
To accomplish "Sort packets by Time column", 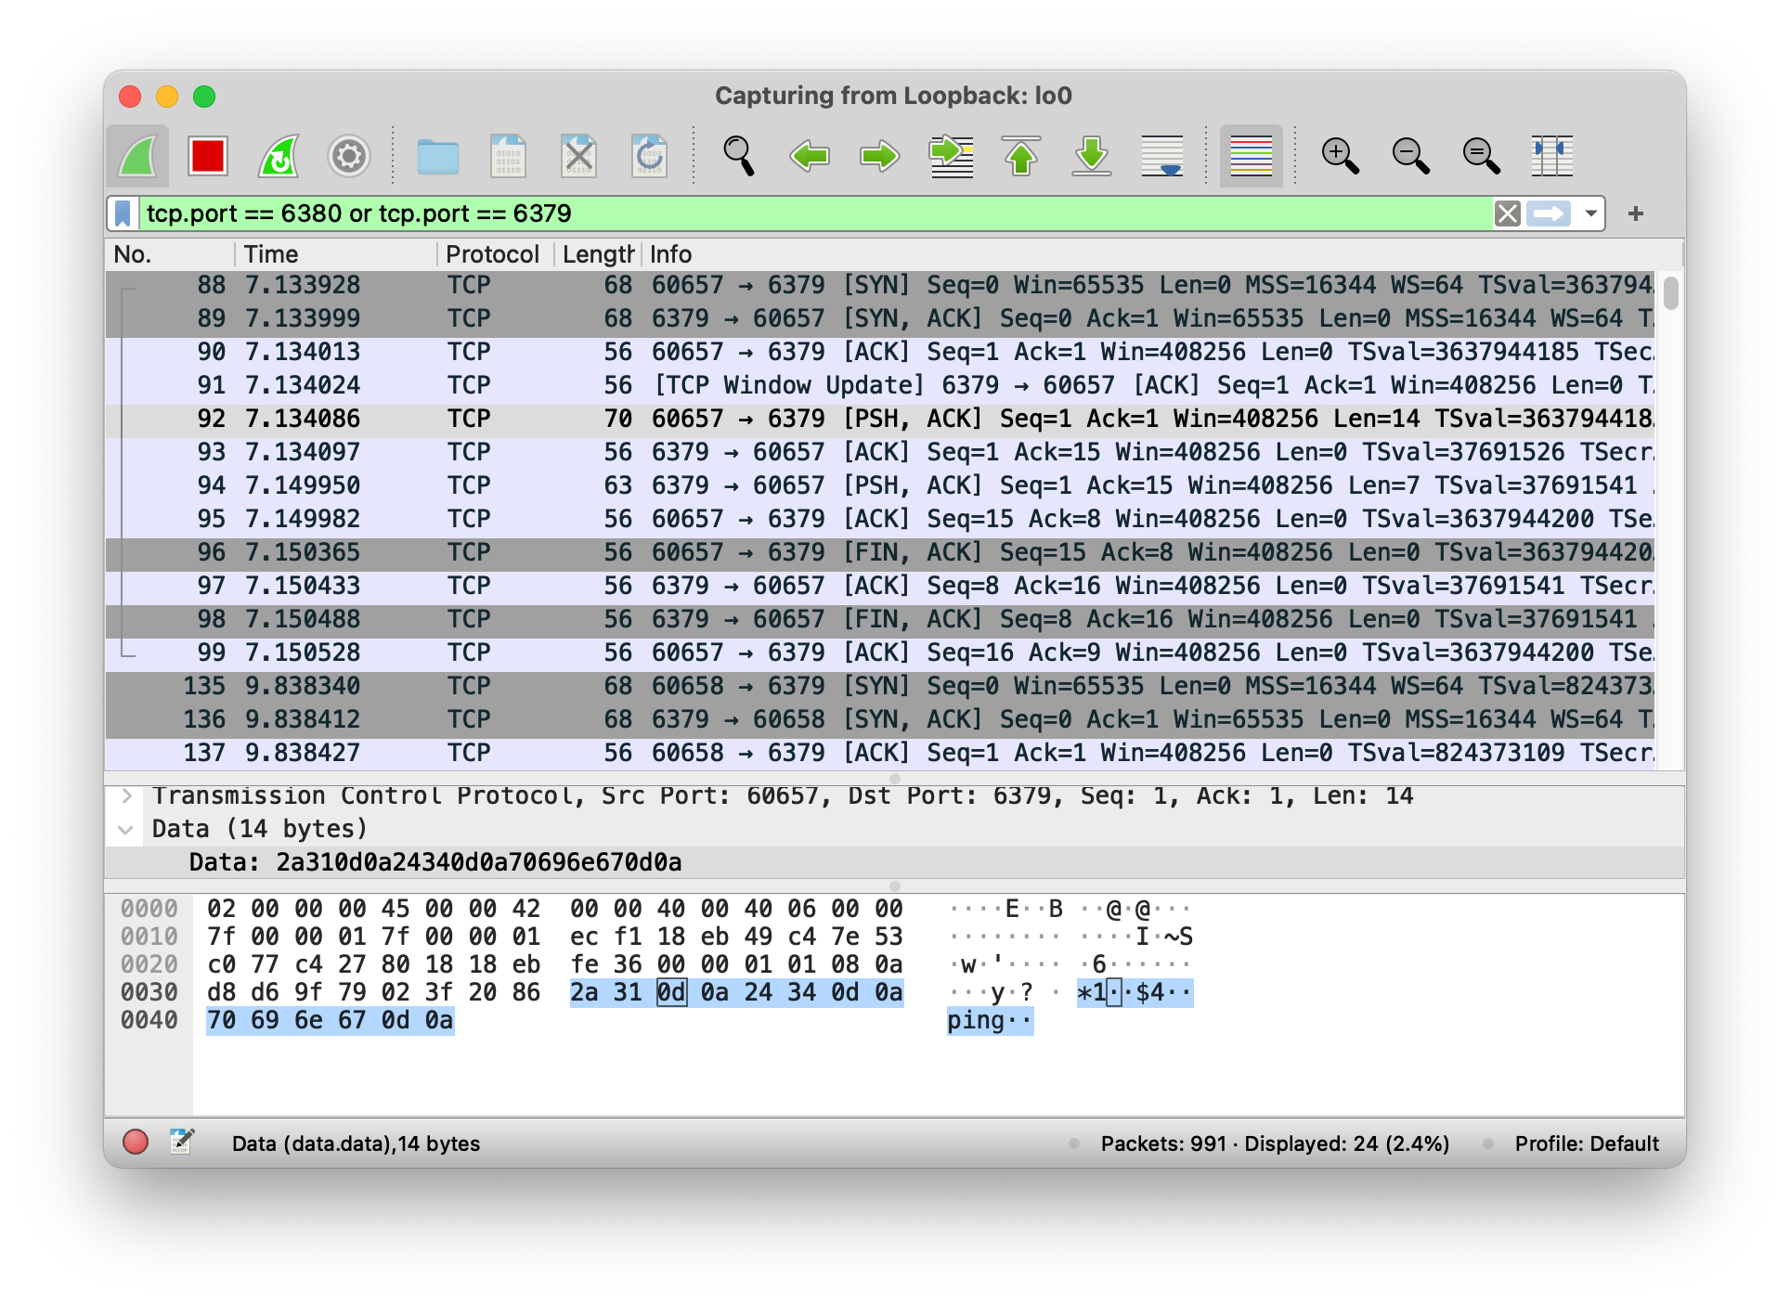I will pos(271,254).
